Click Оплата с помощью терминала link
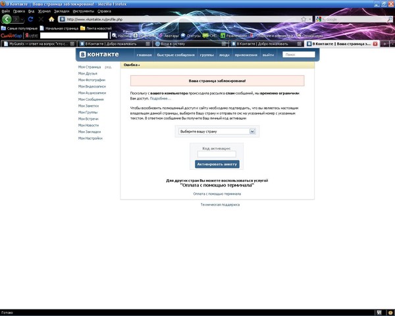This screenshot has width=395, height=316. pos(217,194)
